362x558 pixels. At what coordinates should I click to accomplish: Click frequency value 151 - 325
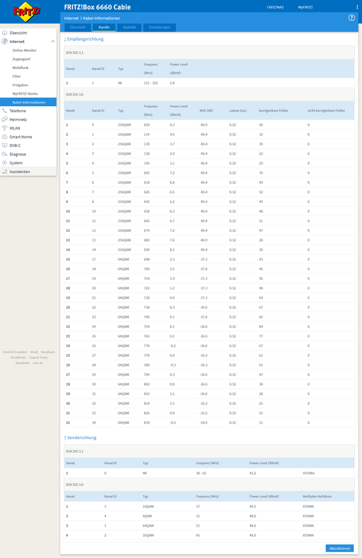coord(151,83)
